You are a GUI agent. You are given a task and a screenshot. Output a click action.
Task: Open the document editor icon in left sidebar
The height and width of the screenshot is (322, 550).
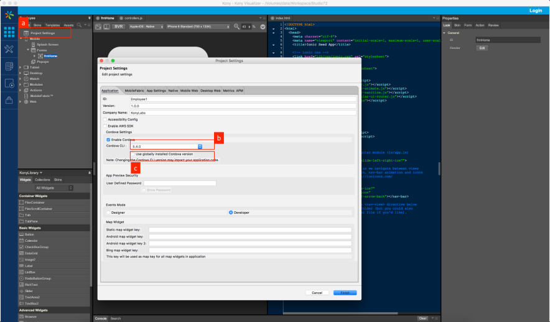[9, 66]
